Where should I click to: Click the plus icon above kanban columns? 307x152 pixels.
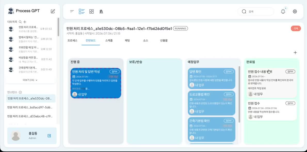coord(295,53)
